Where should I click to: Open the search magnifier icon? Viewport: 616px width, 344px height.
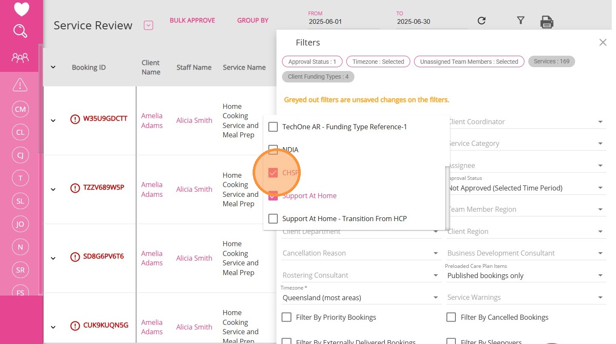20,31
